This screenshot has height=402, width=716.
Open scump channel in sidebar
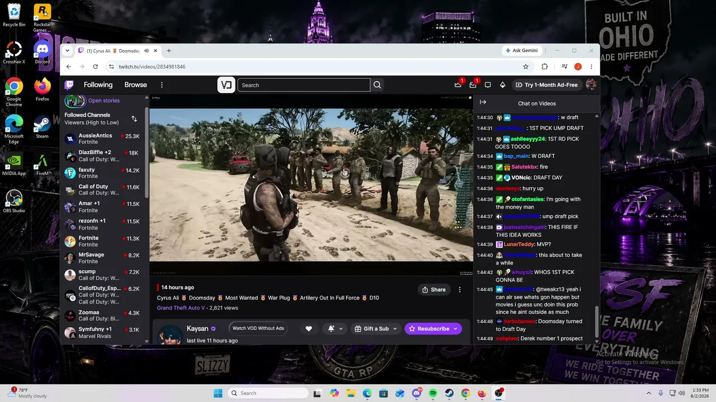(102, 275)
